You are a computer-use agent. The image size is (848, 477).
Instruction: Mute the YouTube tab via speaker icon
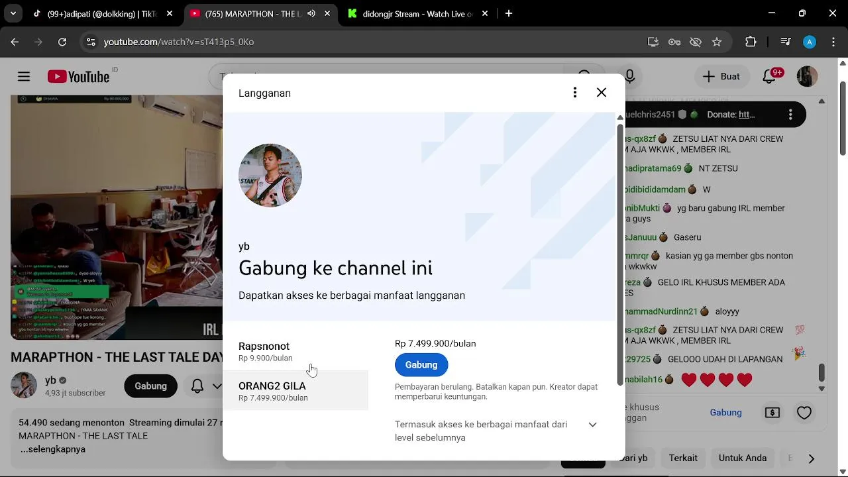pos(311,13)
